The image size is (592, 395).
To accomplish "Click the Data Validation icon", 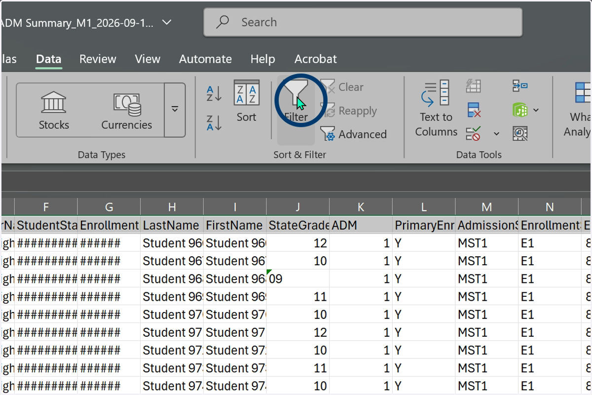I will coord(473,133).
